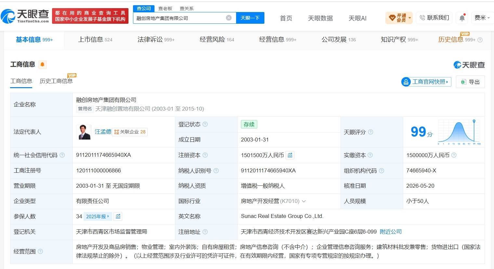
Task: Open the 上市信息 tab
Action: tap(95, 40)
